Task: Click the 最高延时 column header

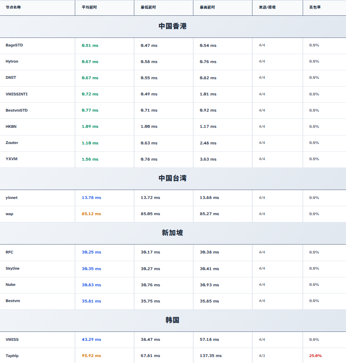Action: click(207, 7)
